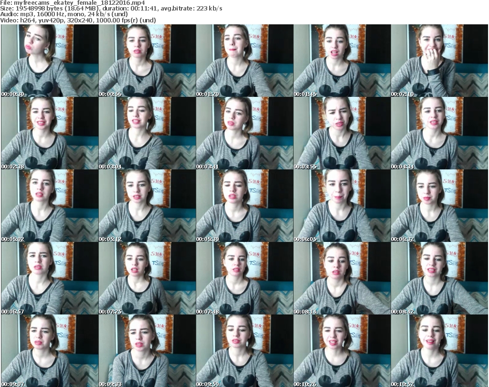
Task: Select the thumbnail at timestamp 00:00:30
Action: click(49, 61)
